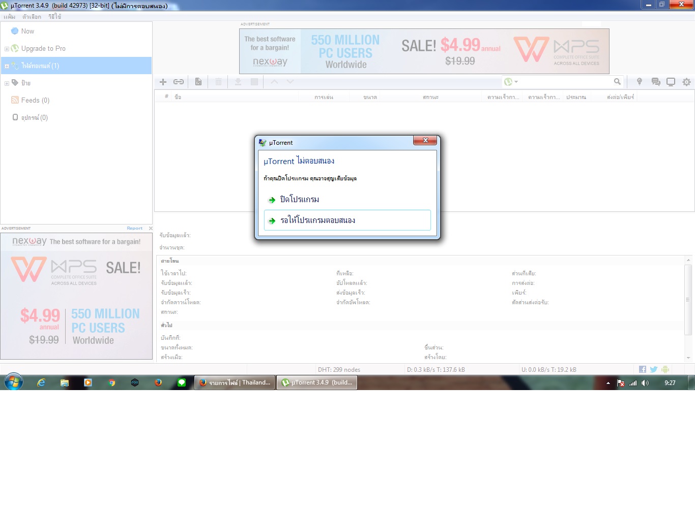Close the sidebar advertisement with X
The height and width of the screenshot is (512, 695).
point(151,228)
